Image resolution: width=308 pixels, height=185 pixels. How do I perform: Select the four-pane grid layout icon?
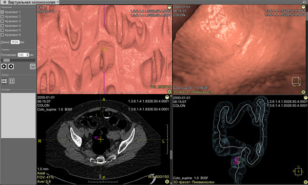click(12, 81)
